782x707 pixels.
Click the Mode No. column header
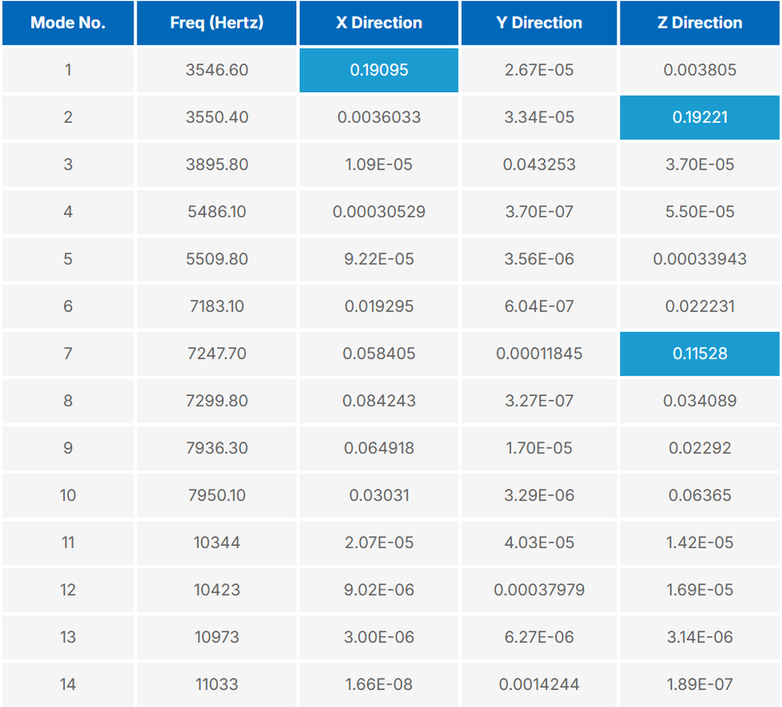(67, 23)
